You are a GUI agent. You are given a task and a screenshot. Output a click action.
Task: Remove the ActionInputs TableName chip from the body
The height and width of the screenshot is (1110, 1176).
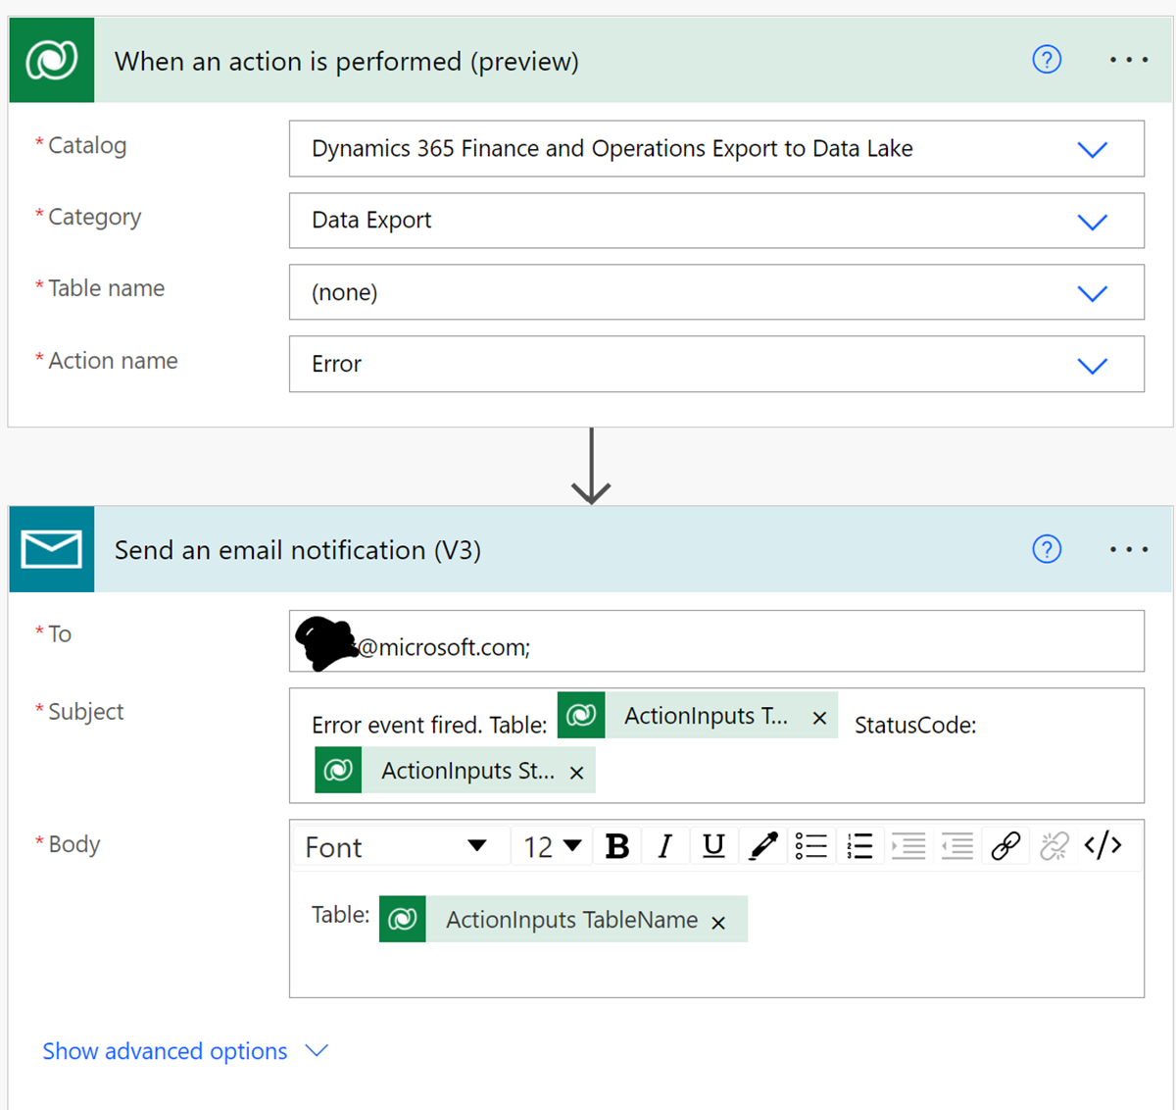tap(718, 922)
